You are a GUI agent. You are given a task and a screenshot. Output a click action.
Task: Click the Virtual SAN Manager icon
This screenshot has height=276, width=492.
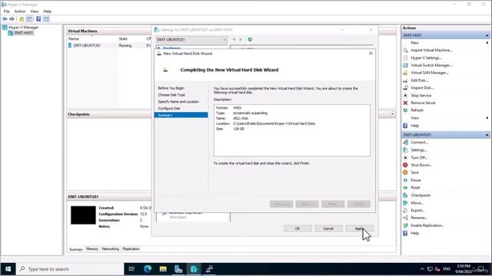405,73
